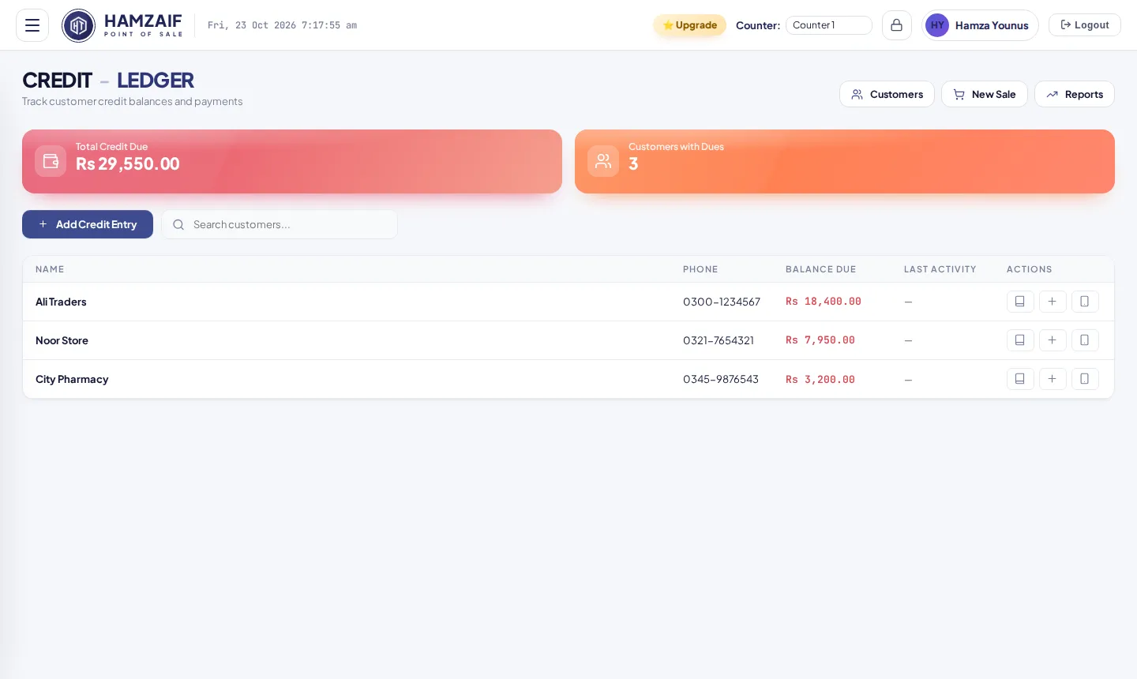Viewport: 1137px width, 679px height.
Task: Focus the Search customers field
Action: click(280, 224)
